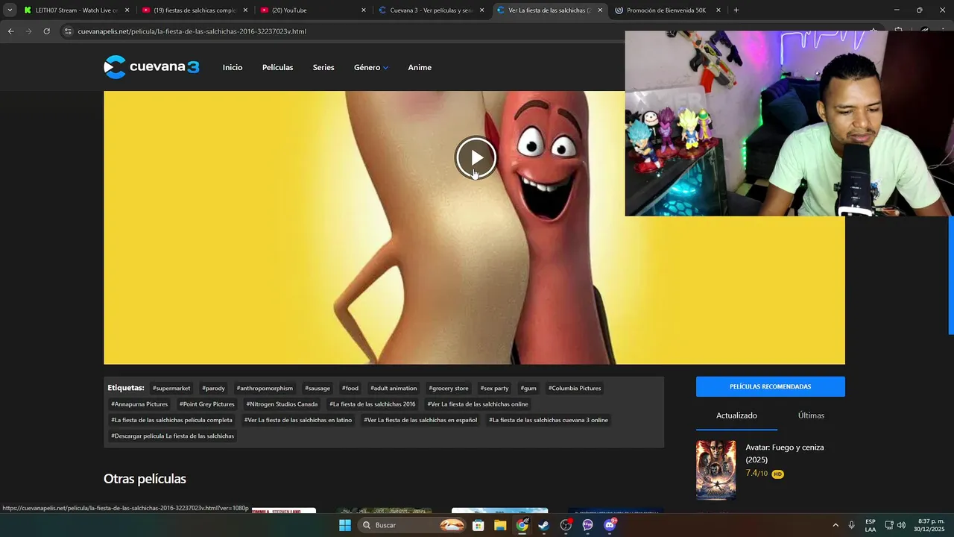Open Chrome from the taskbar
Image resolution: width=954 pixels, height=537 pixels.
pos(522,525)
